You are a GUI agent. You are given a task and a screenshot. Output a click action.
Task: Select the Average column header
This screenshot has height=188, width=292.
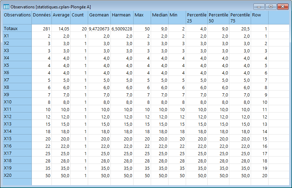pyautogui.click(x=61, y=17)
